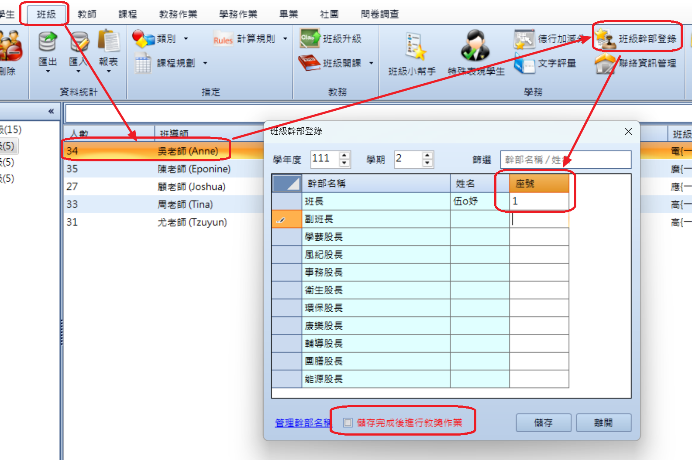Click the 類別 category icon

143,39
